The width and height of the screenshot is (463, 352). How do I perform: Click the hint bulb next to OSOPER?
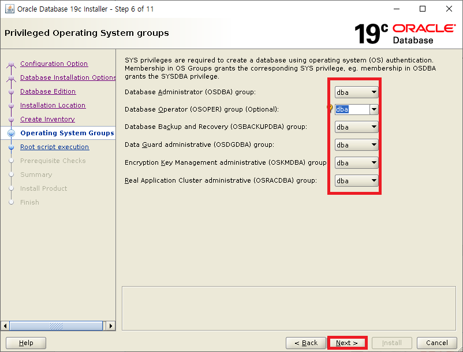click(330, 108)
